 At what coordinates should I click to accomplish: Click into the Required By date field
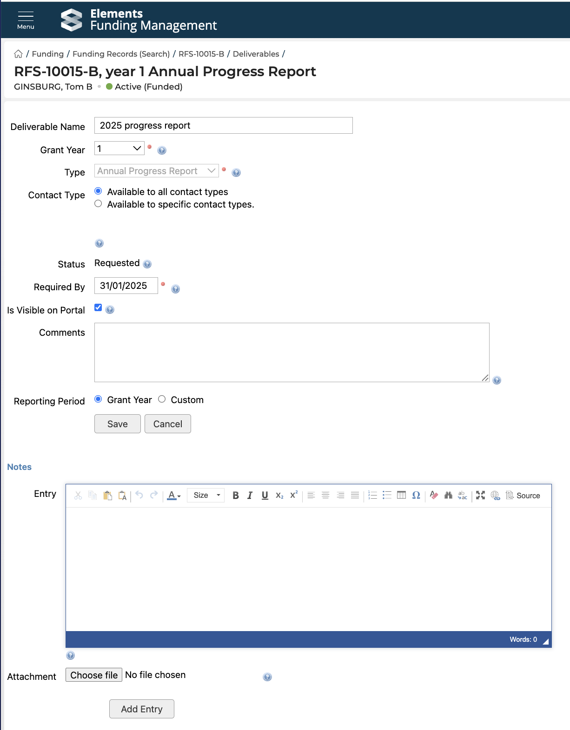click(126, 286)
